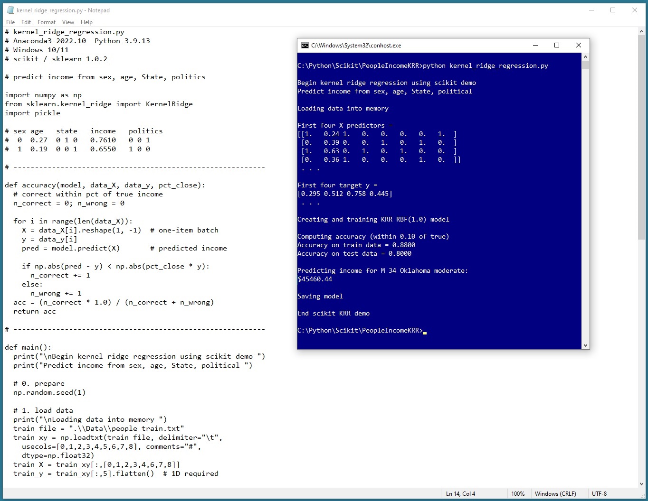Minimize the conhost.exe console window

(535, 46)
